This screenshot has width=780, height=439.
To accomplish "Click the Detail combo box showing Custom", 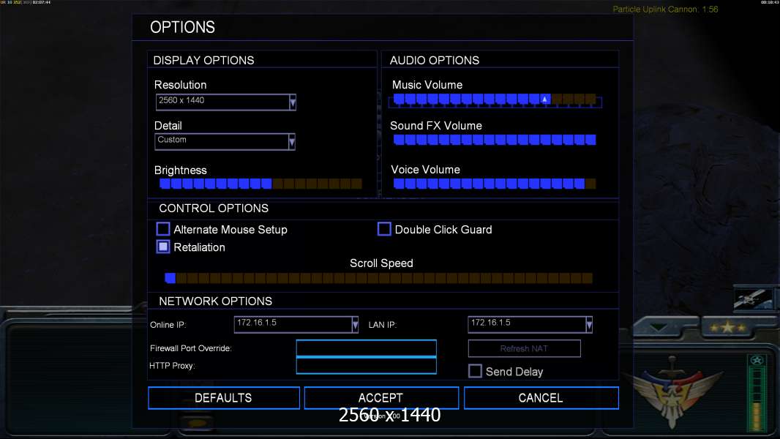I will [x=225, y=142].
